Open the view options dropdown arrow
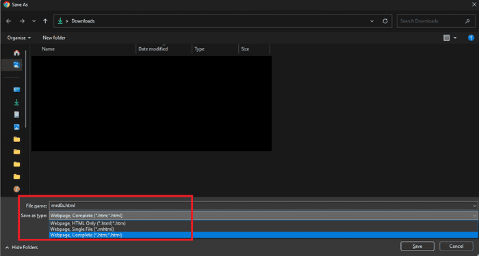 [455, 38]
